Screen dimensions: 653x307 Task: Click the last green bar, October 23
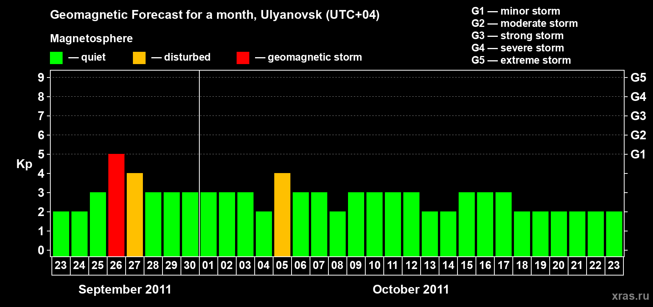coord(614,234)
